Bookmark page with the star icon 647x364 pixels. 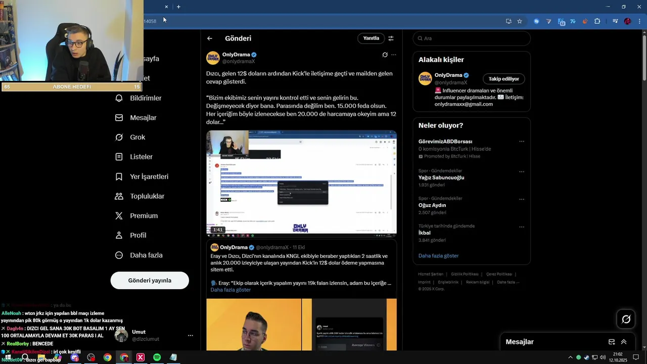pos(520,21)
